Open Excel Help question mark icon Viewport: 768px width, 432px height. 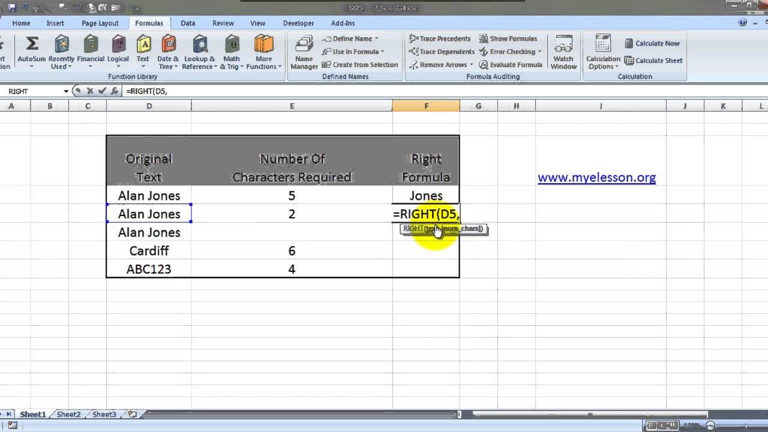(x=743, y=23)
